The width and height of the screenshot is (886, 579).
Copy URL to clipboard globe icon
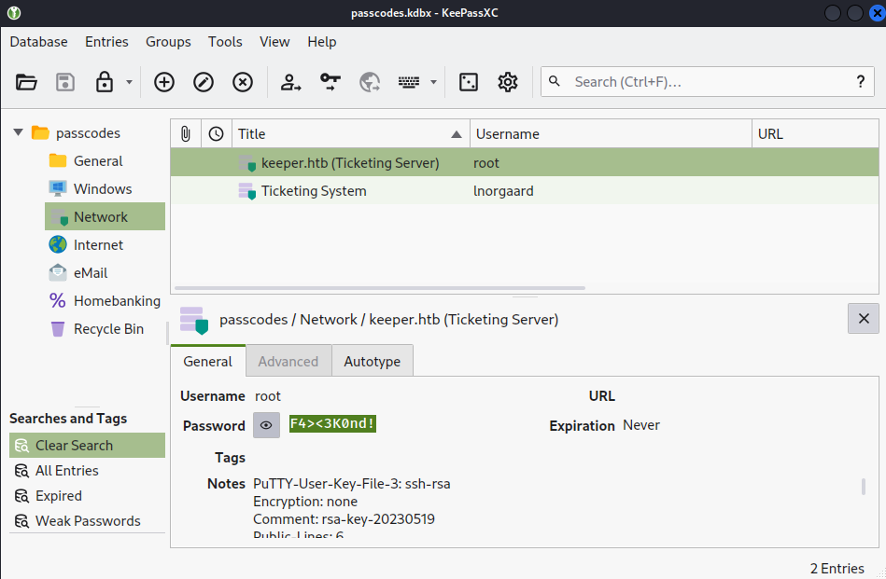click(x=370, y=82)
